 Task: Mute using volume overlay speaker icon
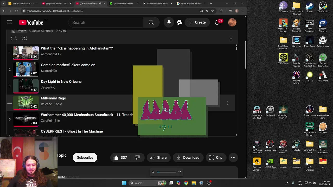[x=153, y=172]
